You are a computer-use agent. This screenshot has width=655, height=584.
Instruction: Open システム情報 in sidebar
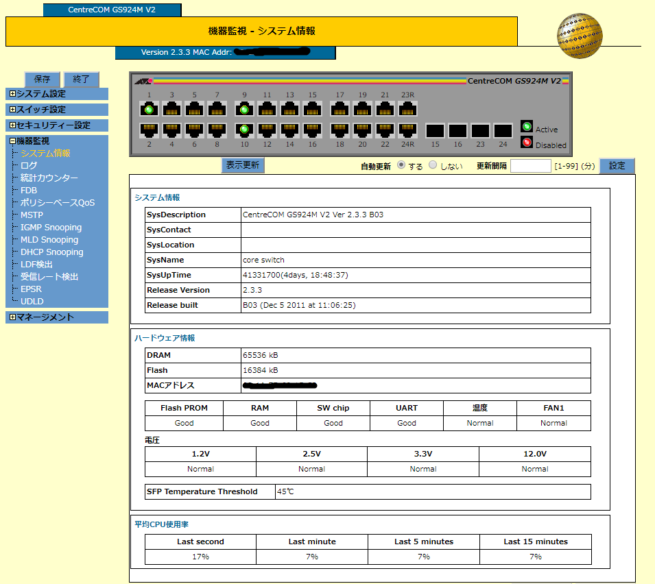pyautogui.click(x=45, y=154)
